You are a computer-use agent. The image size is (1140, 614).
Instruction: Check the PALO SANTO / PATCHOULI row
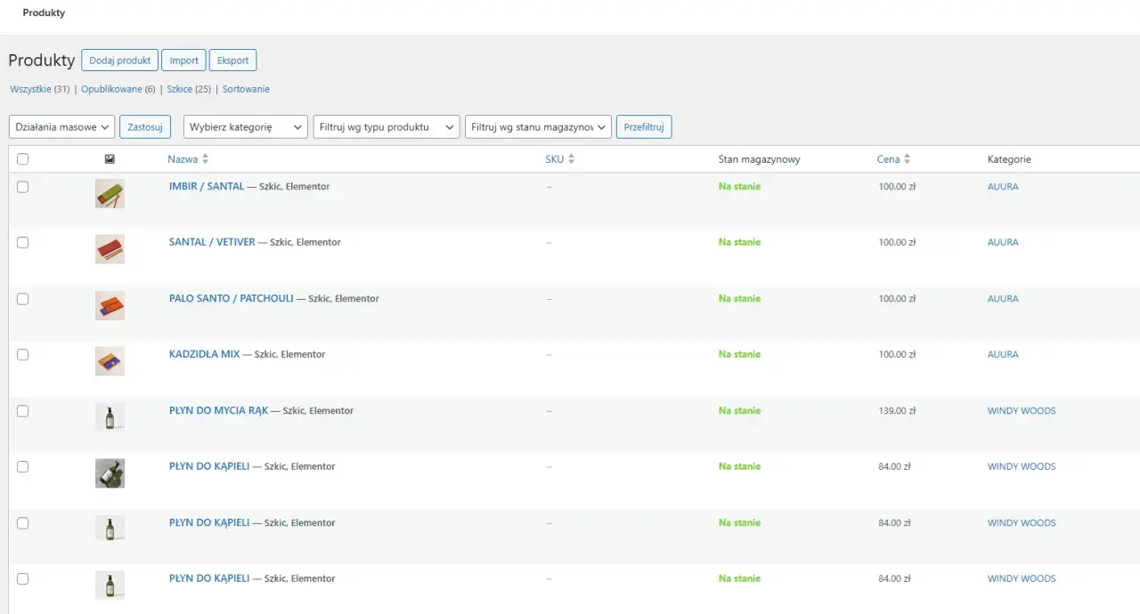tap(22, 299)
